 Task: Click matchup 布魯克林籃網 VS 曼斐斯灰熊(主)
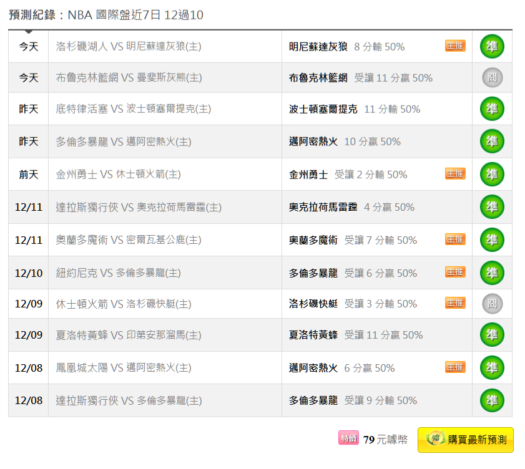point(129,77)
